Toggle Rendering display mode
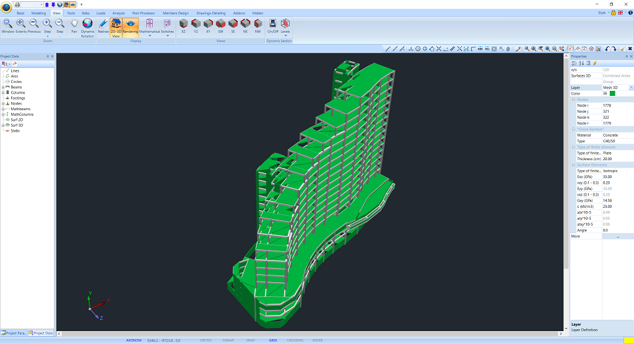The width and height of the screenshot is (634, 344). [131, 26]
